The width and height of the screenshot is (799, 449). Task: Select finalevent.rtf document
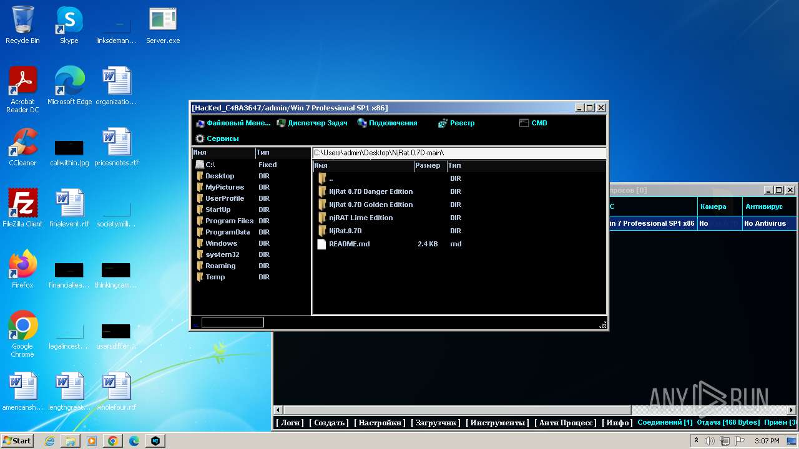point(69,208)
